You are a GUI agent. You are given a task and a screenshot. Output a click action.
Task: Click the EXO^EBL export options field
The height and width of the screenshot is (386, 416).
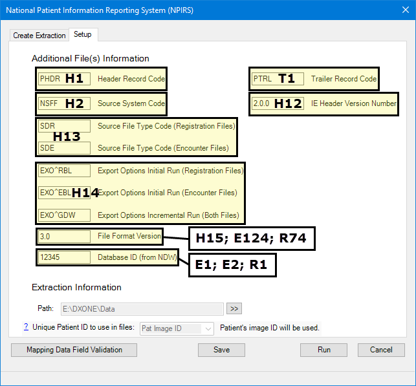click(x=64, y=193)
